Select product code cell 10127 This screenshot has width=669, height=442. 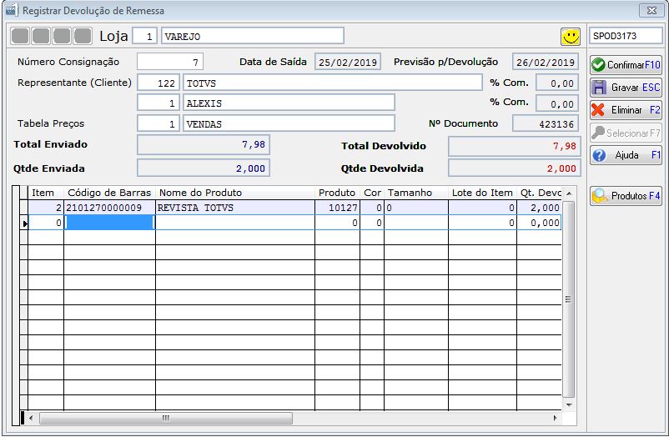338,208
